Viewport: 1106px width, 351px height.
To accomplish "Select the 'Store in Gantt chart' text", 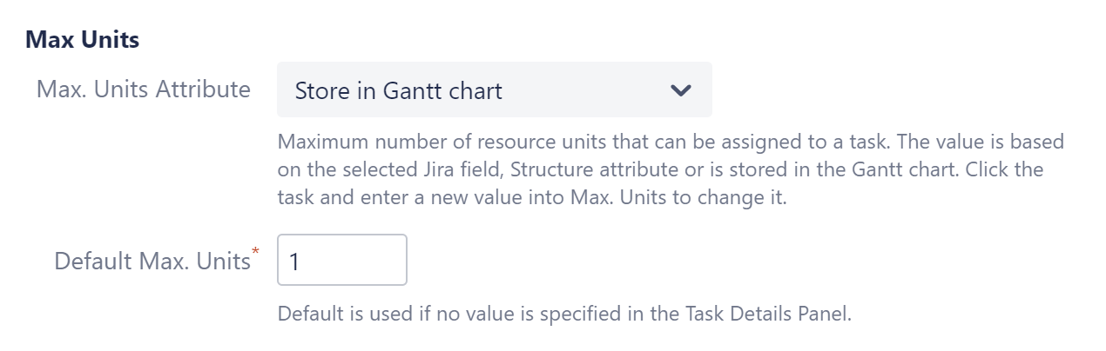I will coord(398,90).
